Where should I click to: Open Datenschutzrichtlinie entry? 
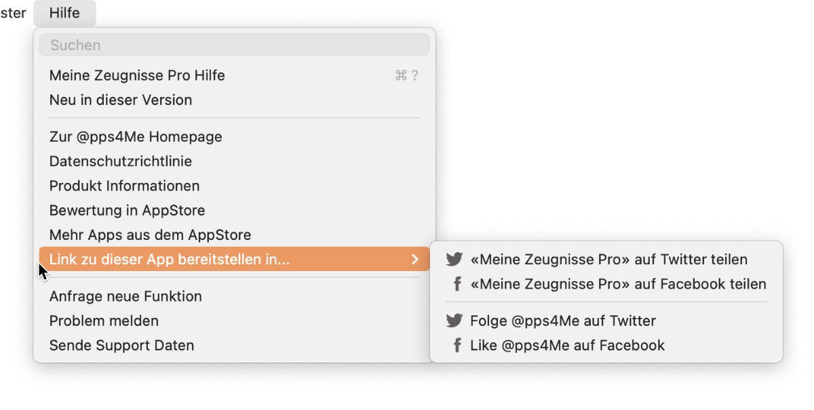235,161
